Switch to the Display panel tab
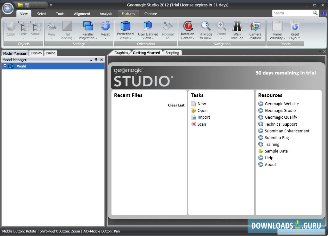Screen dimensions: 328x236 pos(37,53)
